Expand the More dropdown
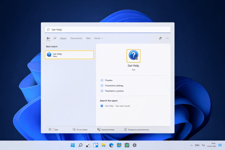Viewport: 225px width, 150px height. [x=99, y=38]
